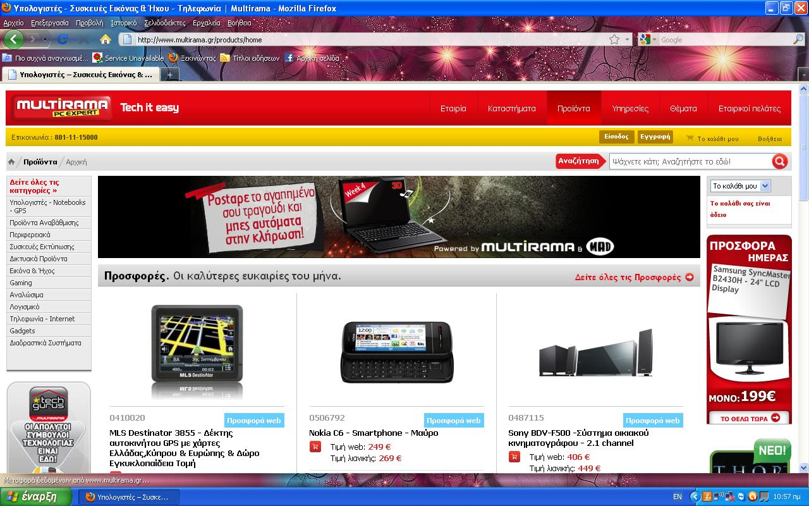
Task: Reload the page with the blue refresh icon
Action: click(63, 39)
